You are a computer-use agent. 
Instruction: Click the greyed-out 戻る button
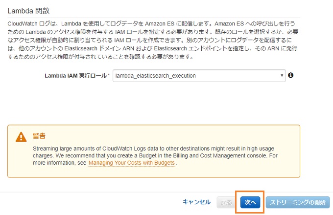coord(226,202)
